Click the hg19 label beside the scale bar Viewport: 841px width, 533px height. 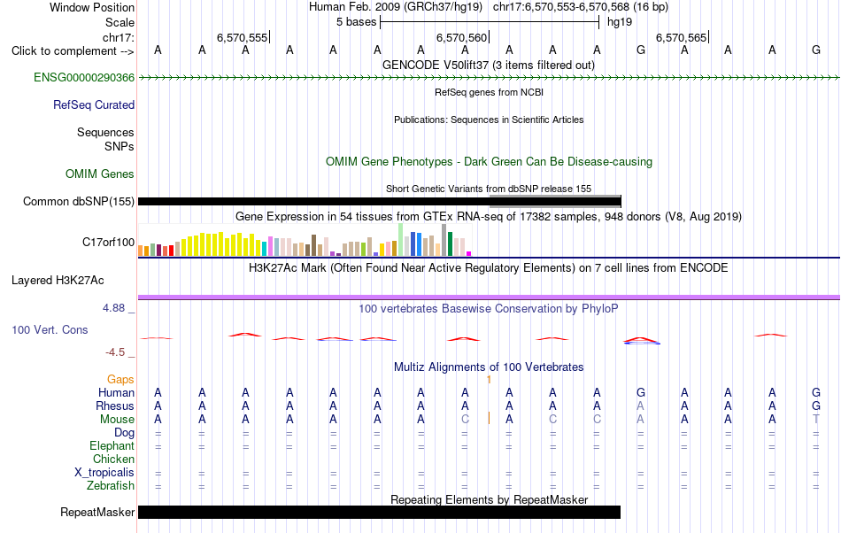click(620, 22)
